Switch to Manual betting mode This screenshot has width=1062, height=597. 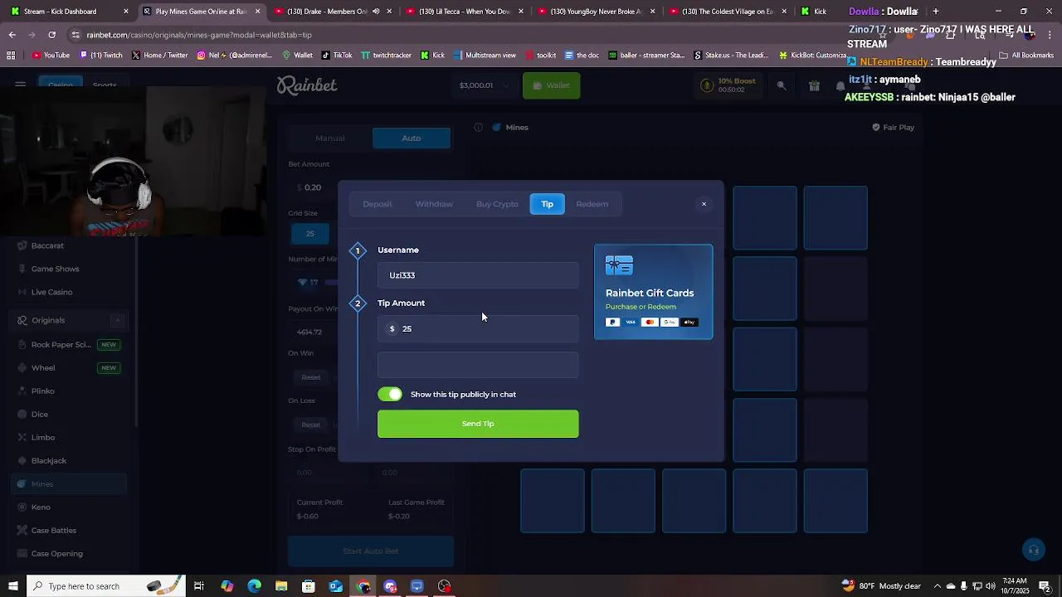[330, 138]
